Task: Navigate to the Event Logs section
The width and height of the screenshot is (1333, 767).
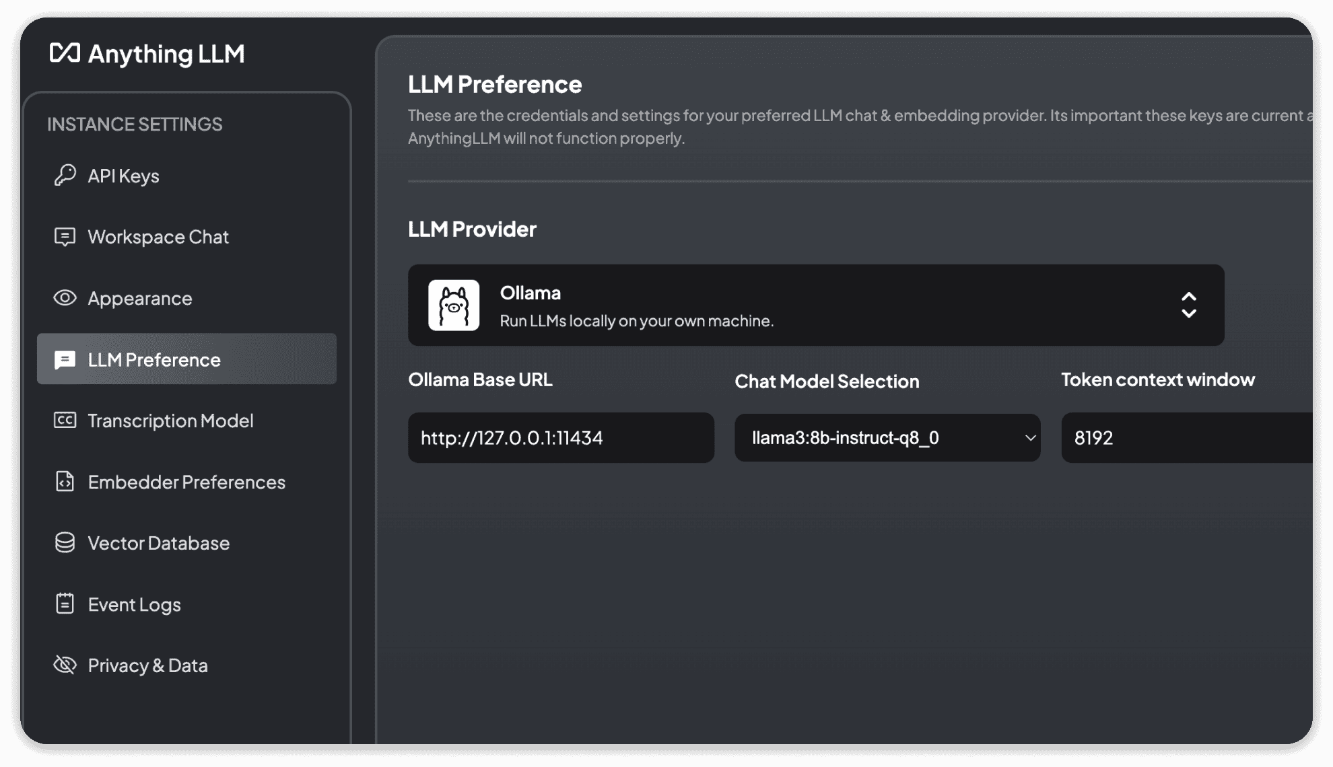Action: click(134, 604)
